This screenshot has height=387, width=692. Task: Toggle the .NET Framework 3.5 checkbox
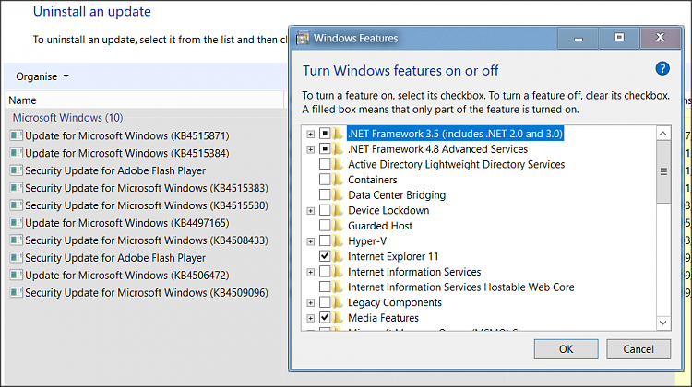(325, 133)
